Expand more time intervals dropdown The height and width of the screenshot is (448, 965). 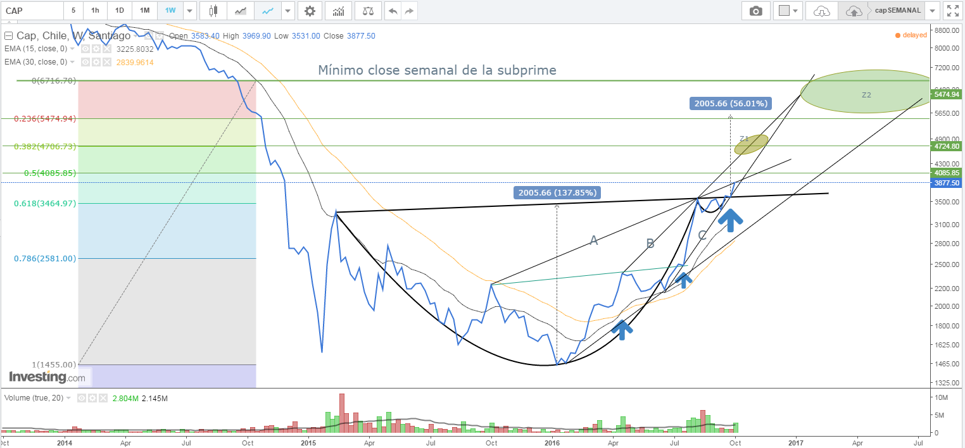189,11
